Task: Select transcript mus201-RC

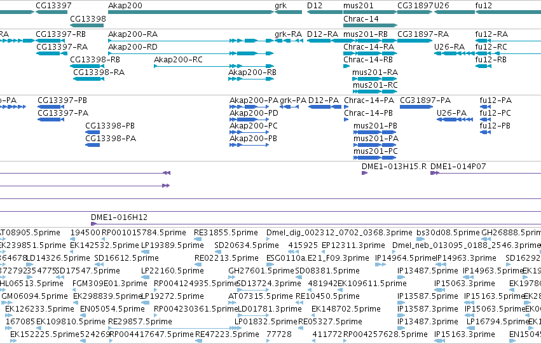Action: pyautogui.click(x=375, y=85)
